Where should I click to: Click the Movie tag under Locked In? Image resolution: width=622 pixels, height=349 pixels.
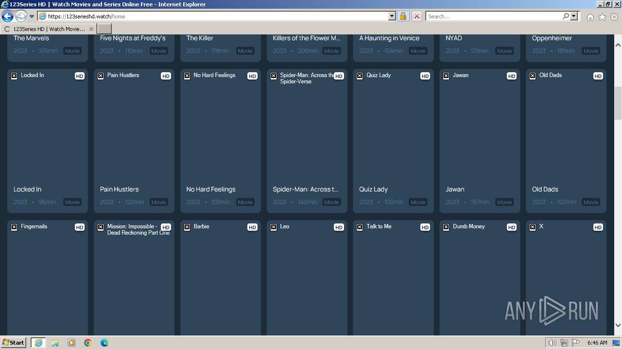click(72, 202)
